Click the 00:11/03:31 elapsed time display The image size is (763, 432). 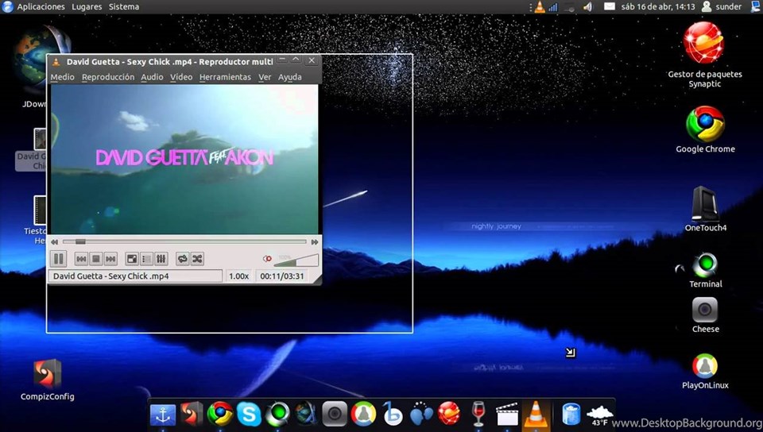tap(281, 276)
